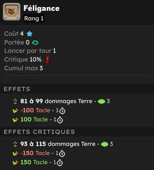Click the Cumul max 3 line
The height and width of the screenshot is (170, 154).
23,68
